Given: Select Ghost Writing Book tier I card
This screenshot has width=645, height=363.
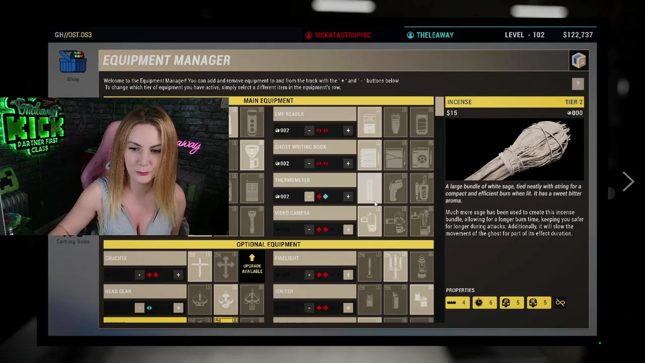Looking at the screenshot, I should click(x=369, y=155).
